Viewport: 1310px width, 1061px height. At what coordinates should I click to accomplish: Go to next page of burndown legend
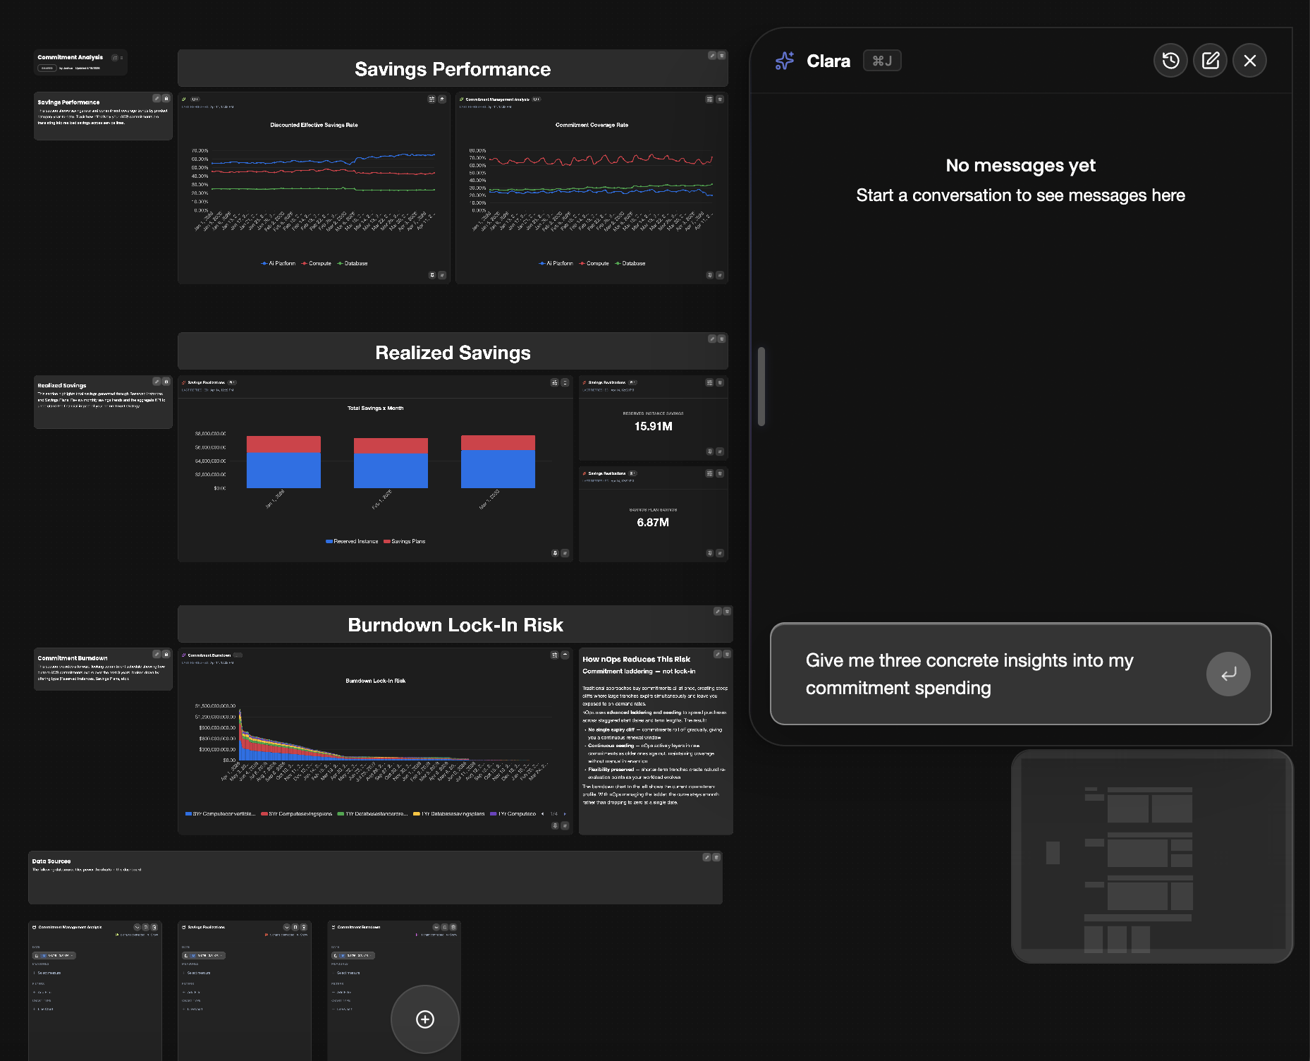(x=565, y=814)
